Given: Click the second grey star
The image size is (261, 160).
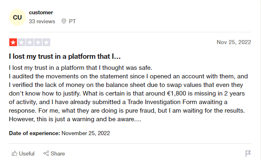Looking at the screenshot, I should tap(21, 42).
